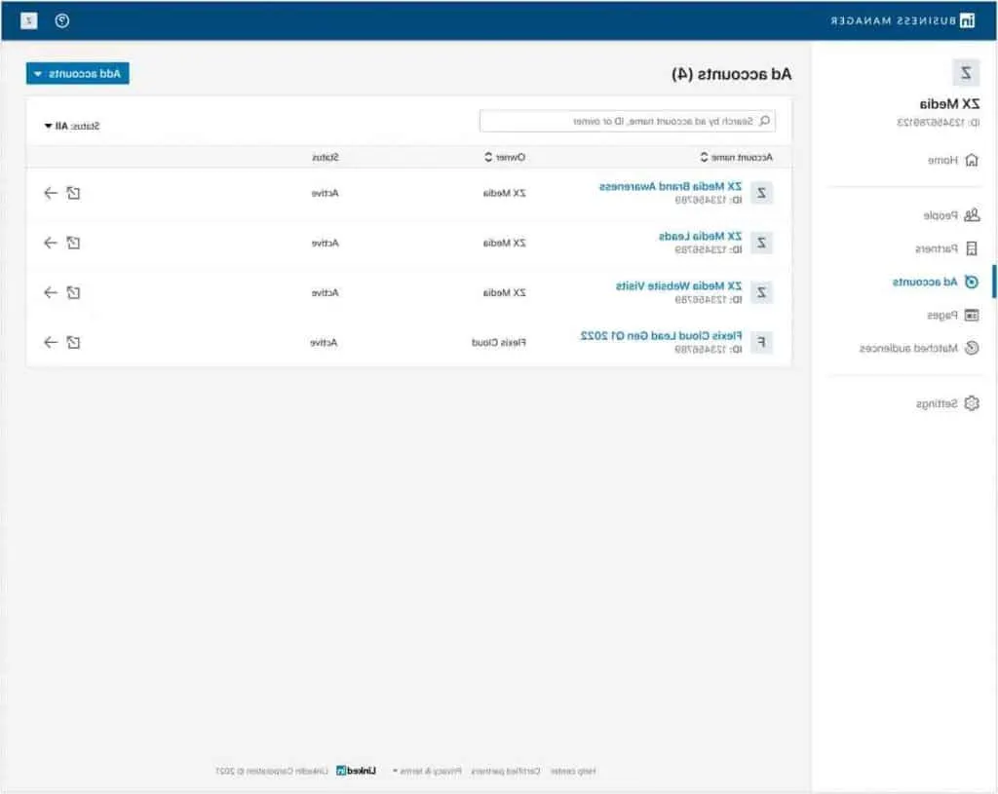998x794 pixels.
Task: Open People using its people icon
Action: tap(972, 215)
